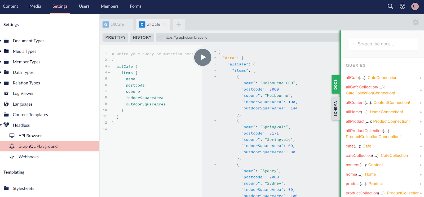This screenshot has height=197, width=424.
Task: Click the HISTORY button
Action: click(x=142, y=37)
